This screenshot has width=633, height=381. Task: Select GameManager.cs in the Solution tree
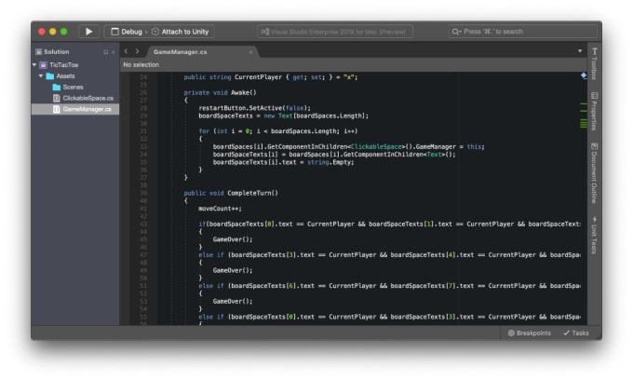[75, 109]
